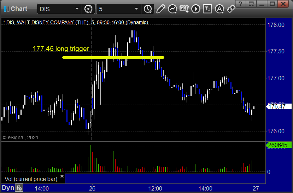Click the Vol (current price bar) label
Screen dimensions: 293x193
(31, 179)
